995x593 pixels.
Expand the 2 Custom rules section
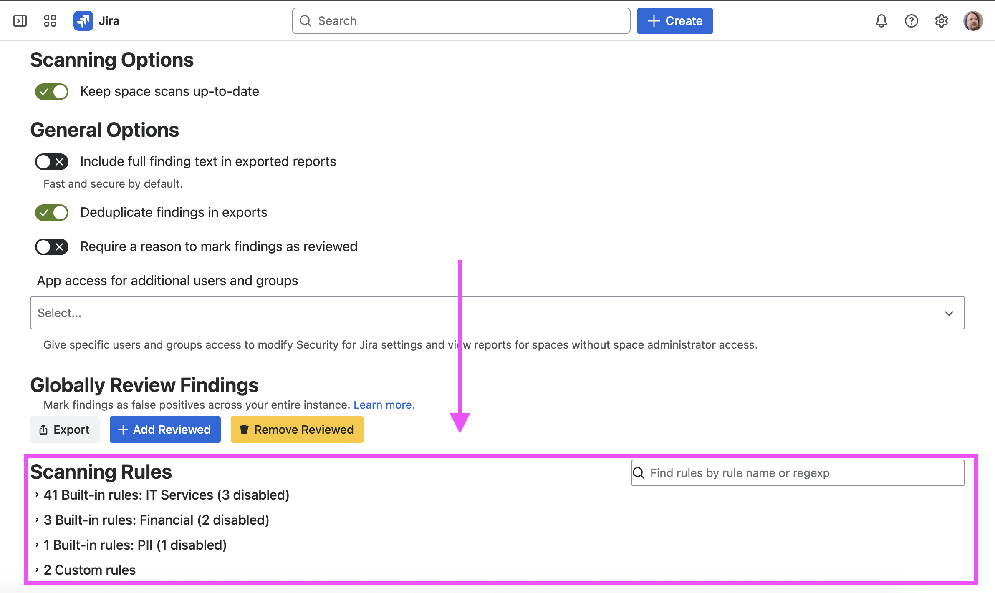[x=89, y=570]
